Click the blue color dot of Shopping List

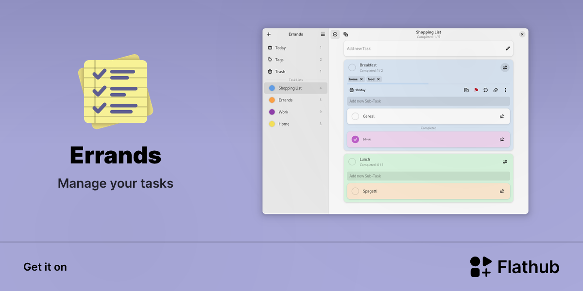click(x=272, y=88)
